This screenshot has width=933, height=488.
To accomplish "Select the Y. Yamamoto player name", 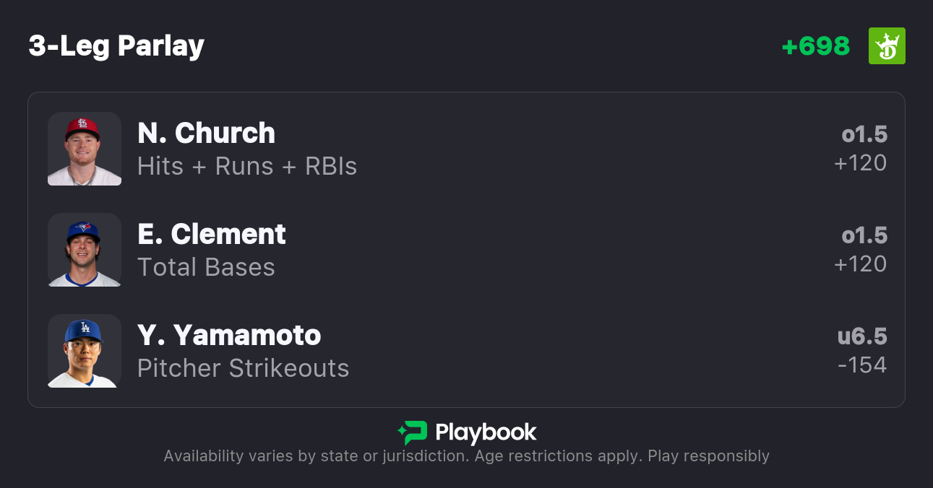I will pos(229,335).
